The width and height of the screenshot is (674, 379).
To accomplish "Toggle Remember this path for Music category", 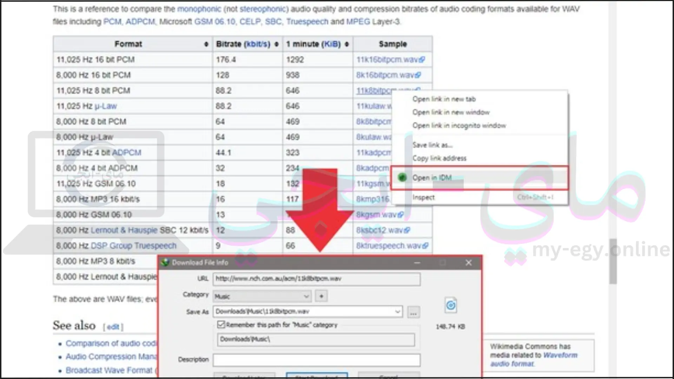I will 221,325.
